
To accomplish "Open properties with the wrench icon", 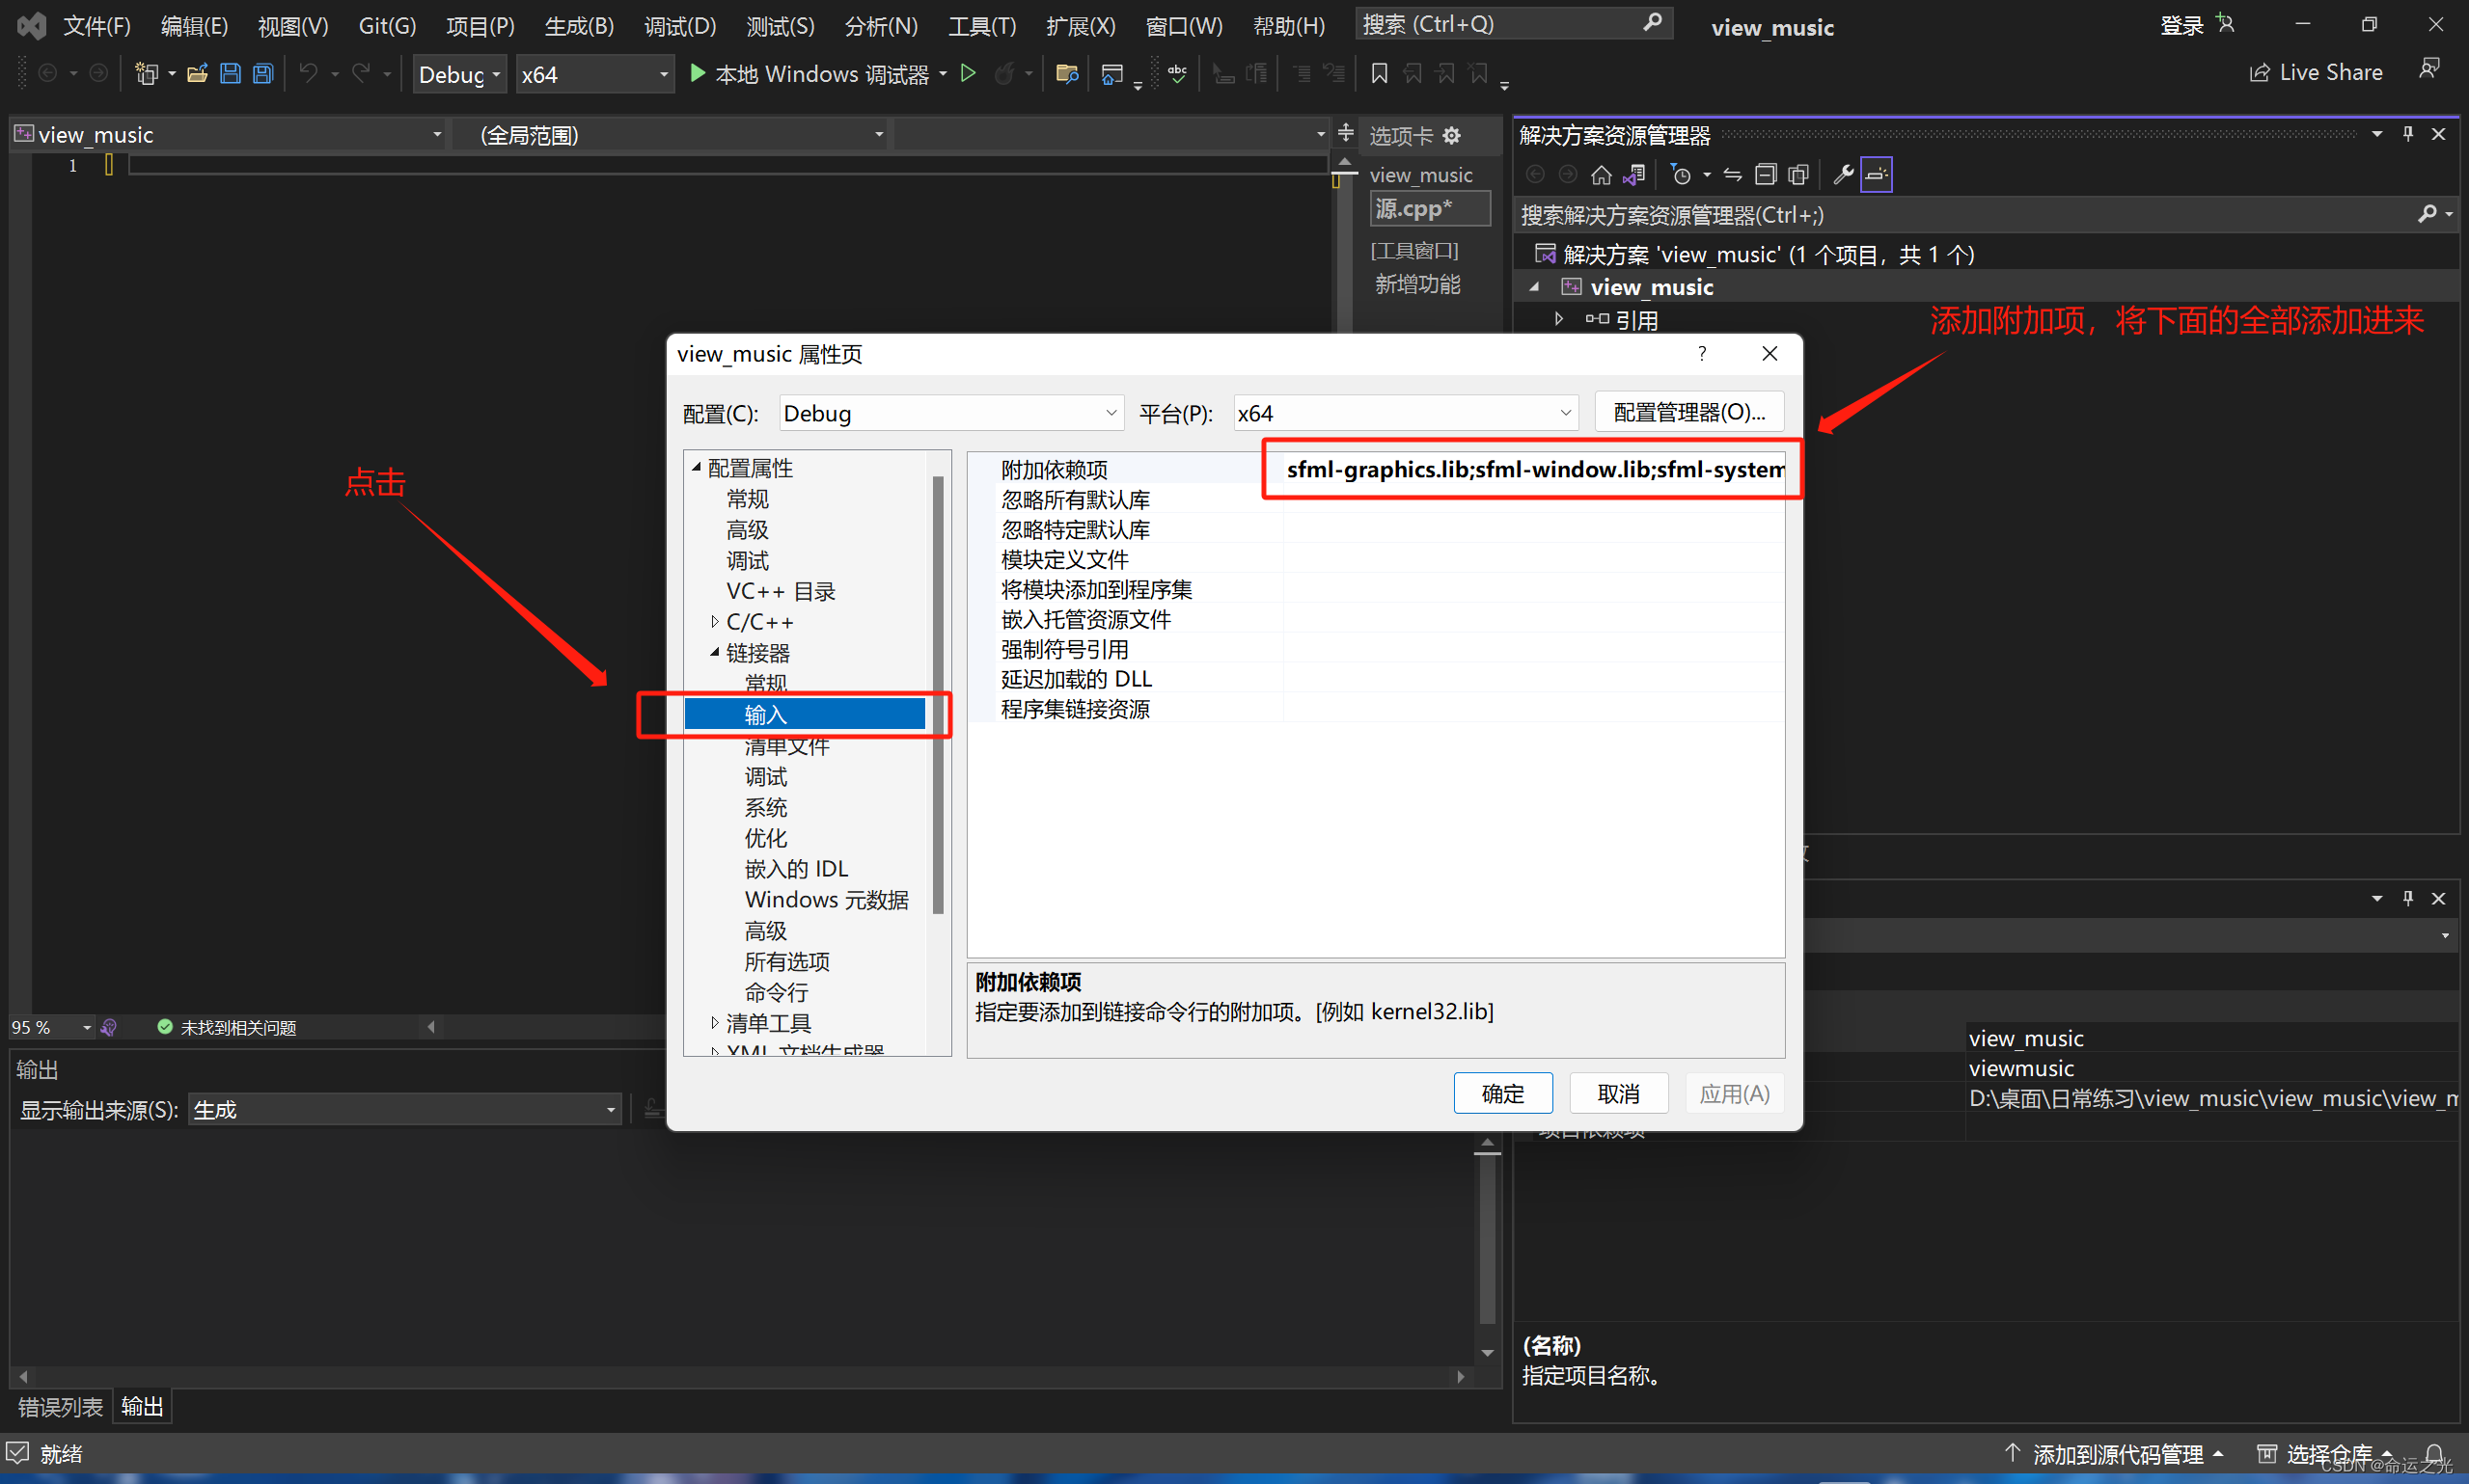I will coord(1842,175).
